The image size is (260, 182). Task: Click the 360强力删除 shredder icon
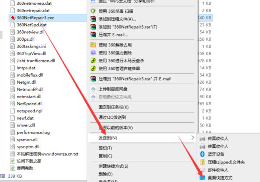(x=93, y=52)
